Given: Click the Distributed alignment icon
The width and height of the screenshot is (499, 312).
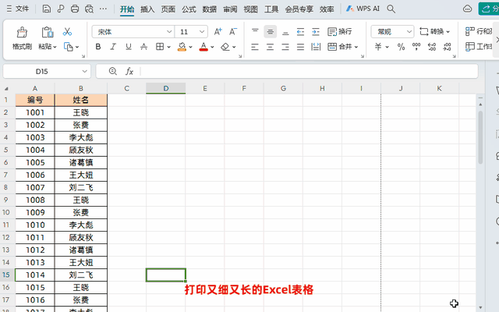Looking at the screenshot, I should point(316,47).
